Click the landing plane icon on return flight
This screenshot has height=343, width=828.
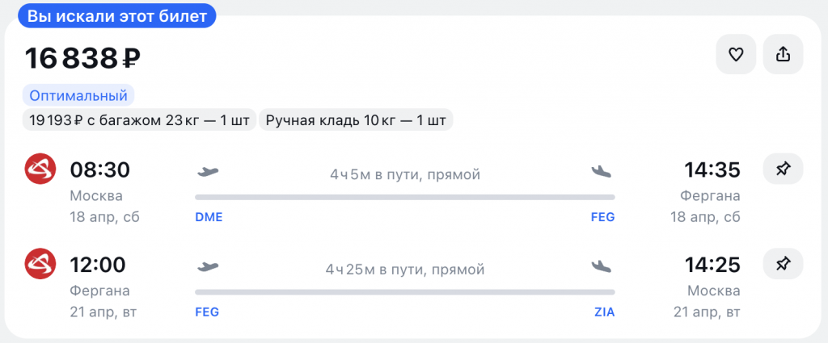point(602,266)
